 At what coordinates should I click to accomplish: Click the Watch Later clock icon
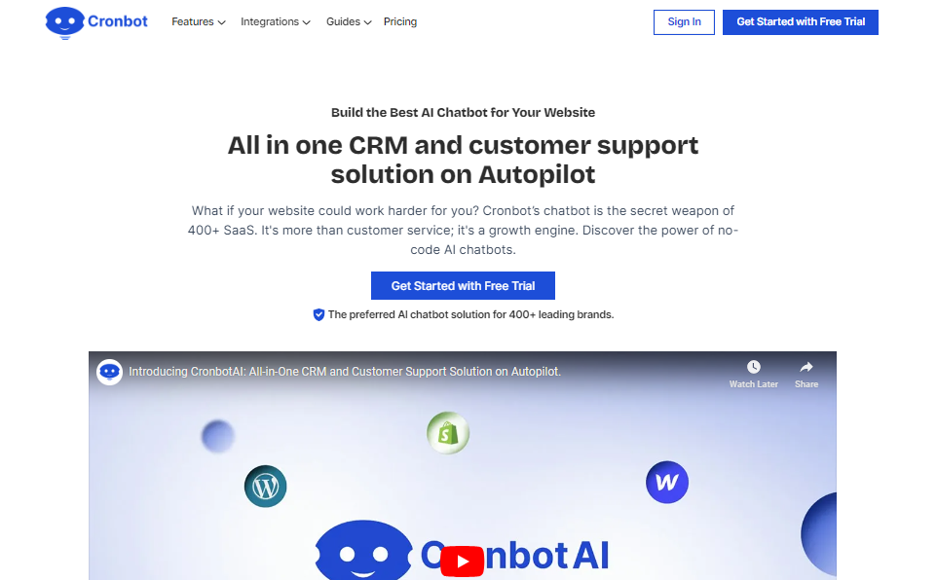tap(754, 367)
